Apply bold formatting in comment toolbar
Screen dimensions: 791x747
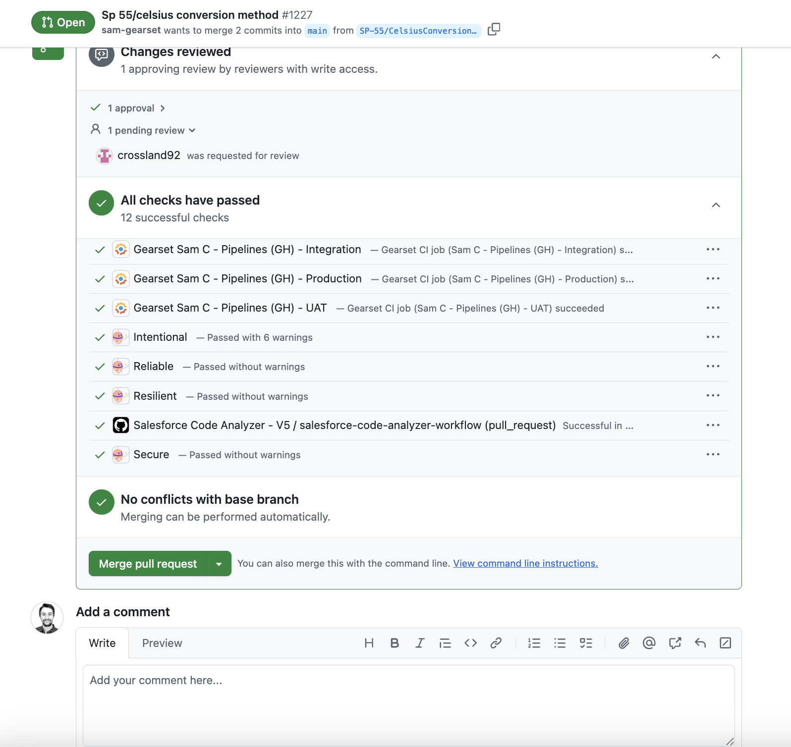point(395,643)
